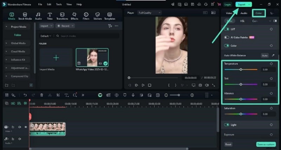
Task: Expand the Global Media tree item
Action: 6,43
